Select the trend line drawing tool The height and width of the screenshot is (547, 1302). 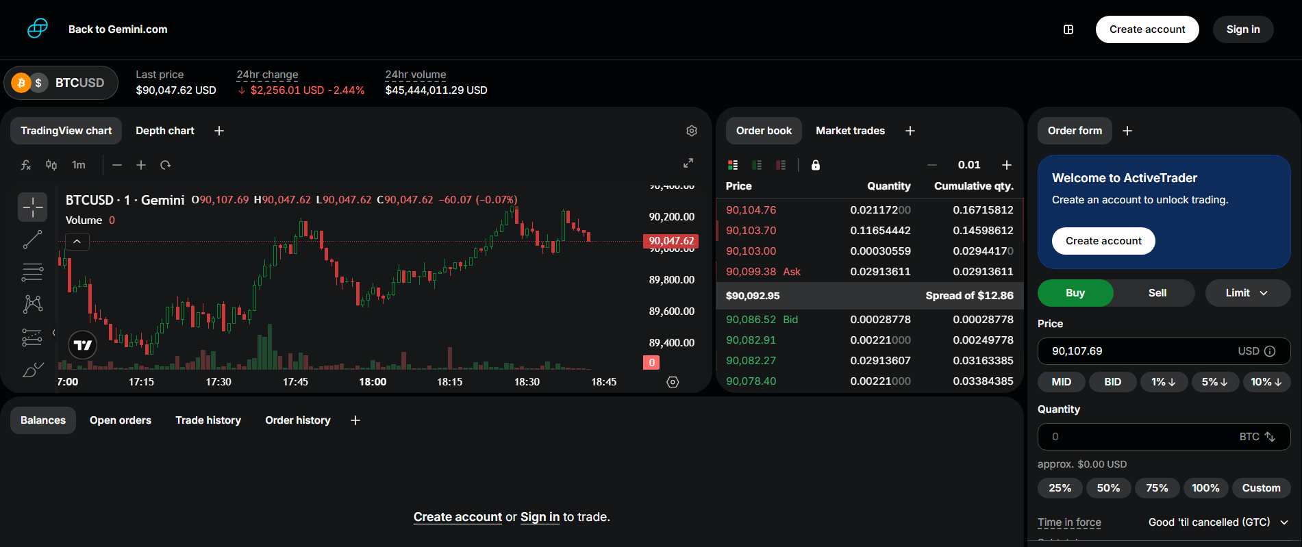click(x=32, y=240)
